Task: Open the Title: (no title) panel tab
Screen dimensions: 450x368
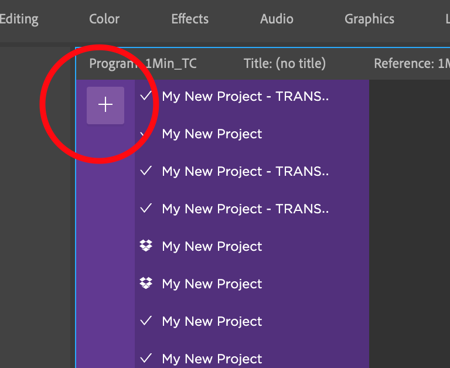Action: [x=284, y=63]
